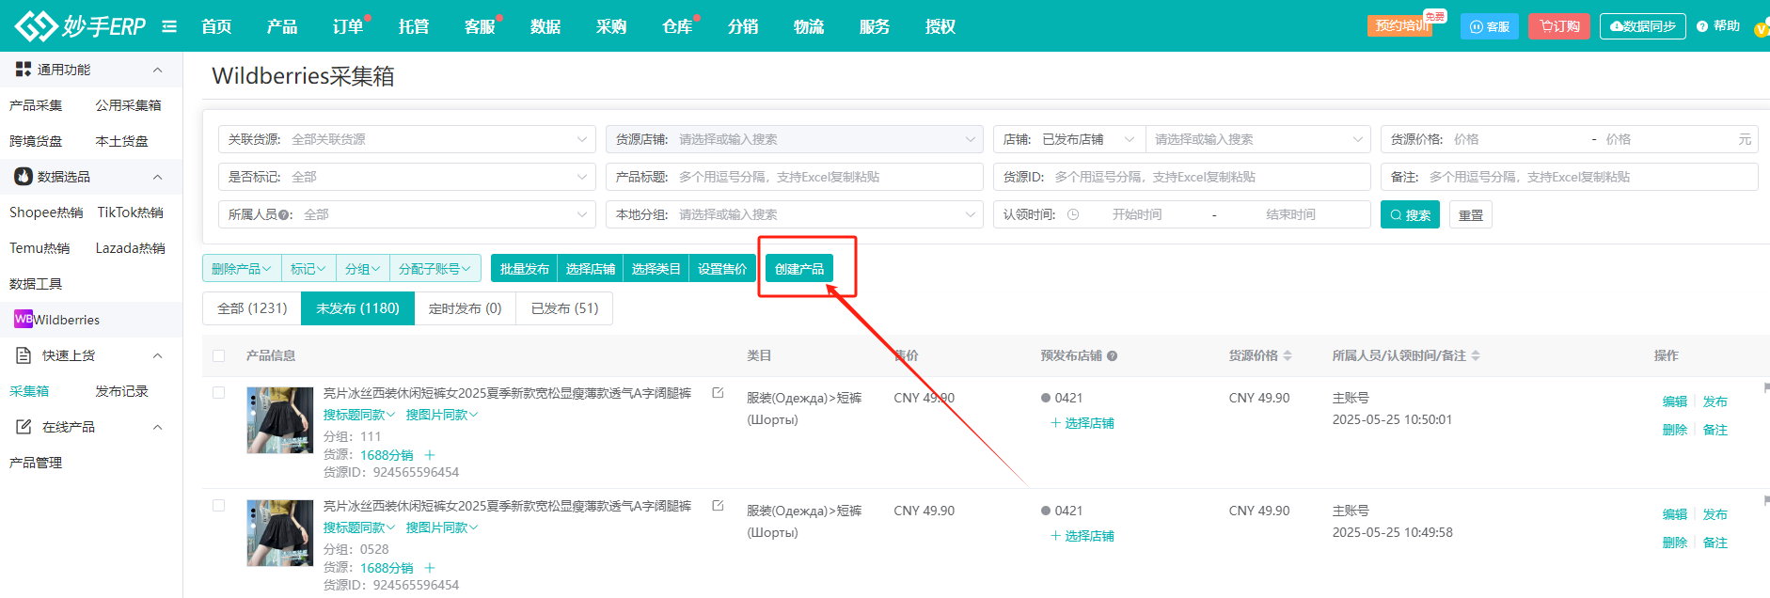Click the 批量发布 button

click(525, 269)
